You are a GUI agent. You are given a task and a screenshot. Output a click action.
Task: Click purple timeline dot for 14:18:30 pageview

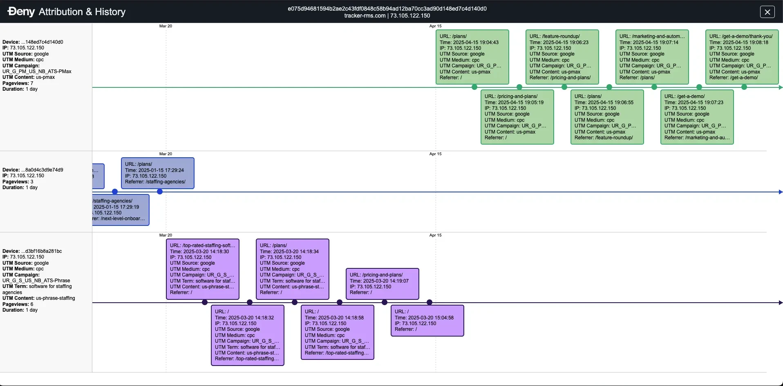coord(205,302)
